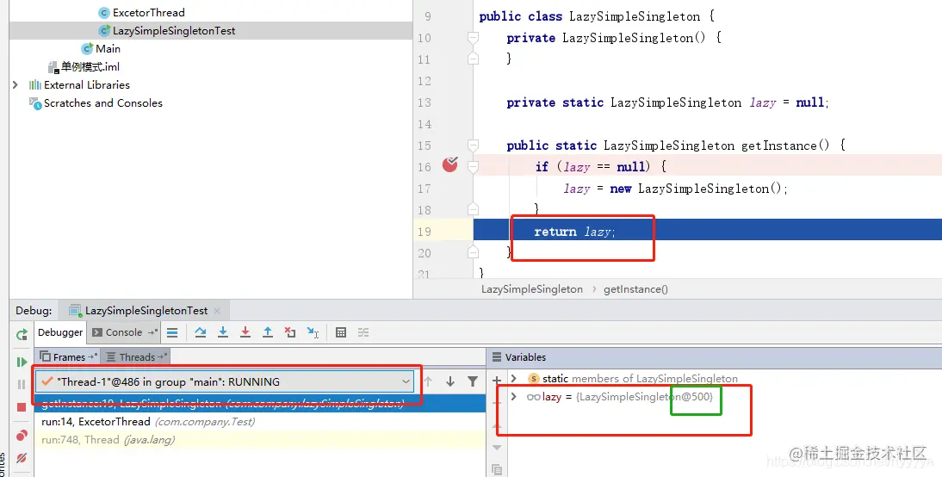The image size is (942, 477).
Task: Click the Run to Cursor icon
Action: [x=313, y=332]
